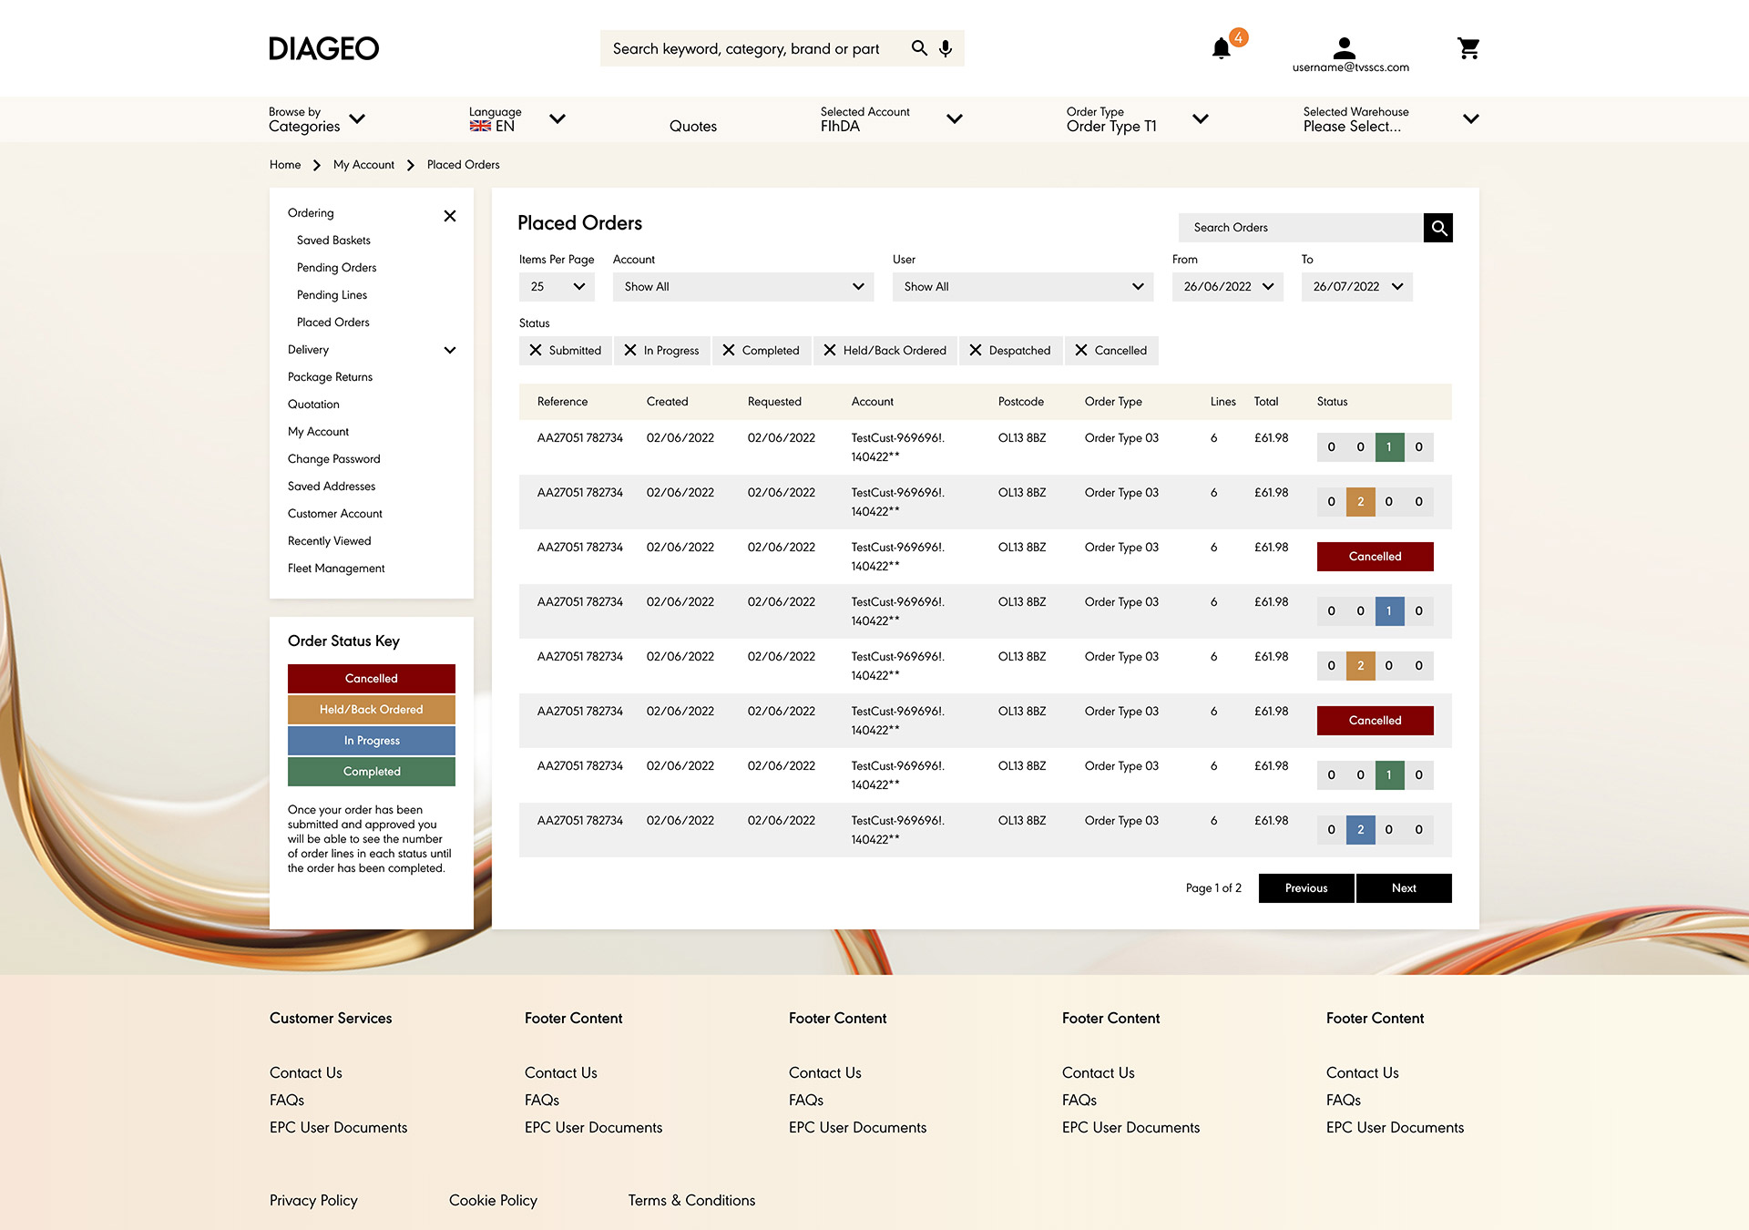This screenshot has height=1230, width=1749.
Task: Toggle the Submitted status filter
Action: tap(565, 351)
